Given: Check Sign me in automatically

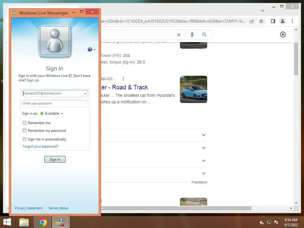Looking at the screenshot, I should pyautogui.click(x=24, y=139).
